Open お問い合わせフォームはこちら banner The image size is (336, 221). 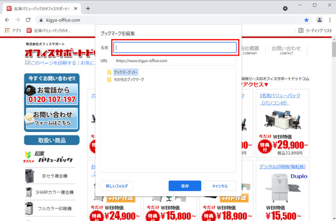click(x=52, y=118)
